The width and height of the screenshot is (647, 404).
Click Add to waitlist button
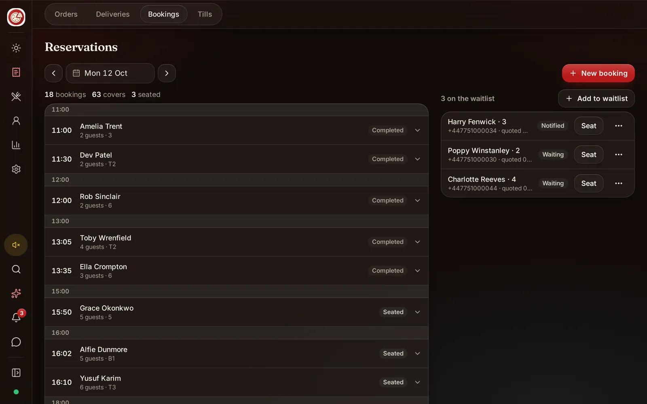click(596, 99)
